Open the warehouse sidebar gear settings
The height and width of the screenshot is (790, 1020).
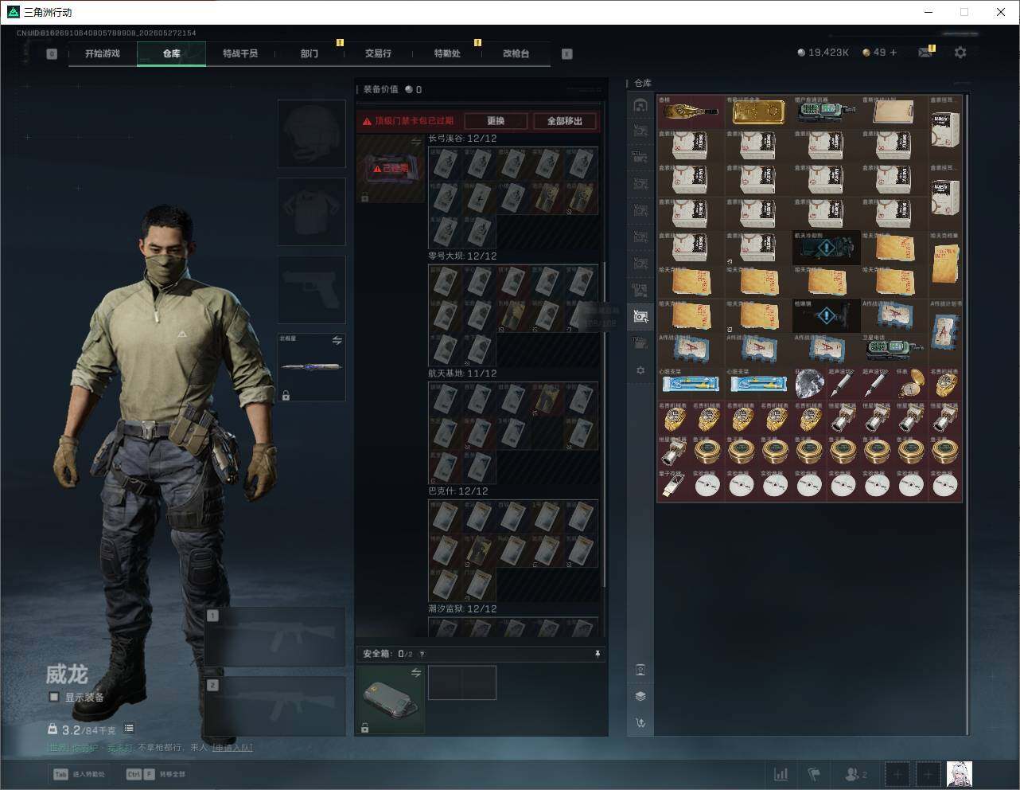640,370
